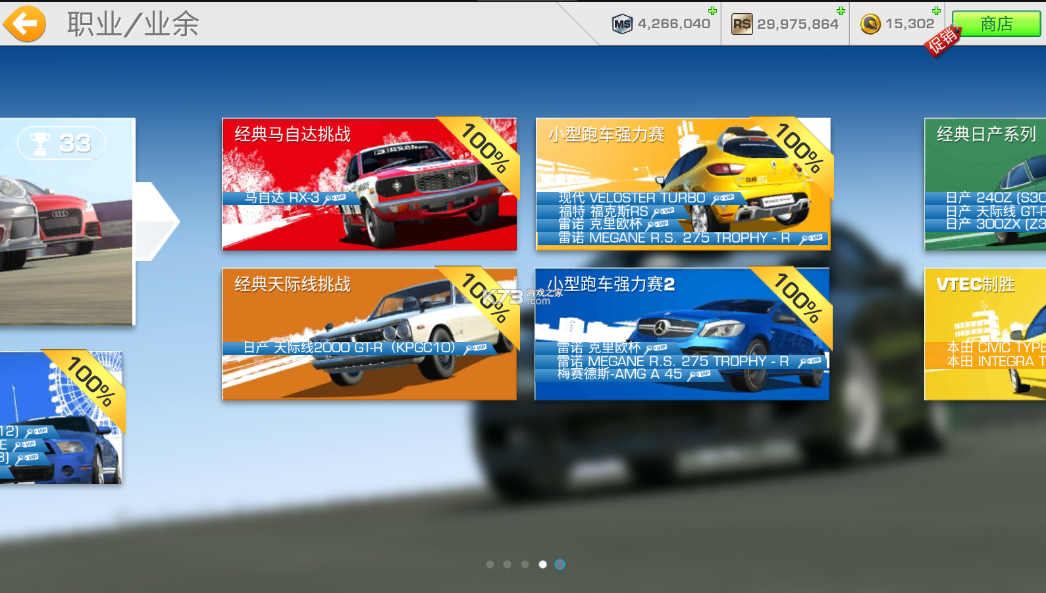This screenshot has height=593, width=1046.
Task: Click the M$ currency icon
Action: click(621, 24)
